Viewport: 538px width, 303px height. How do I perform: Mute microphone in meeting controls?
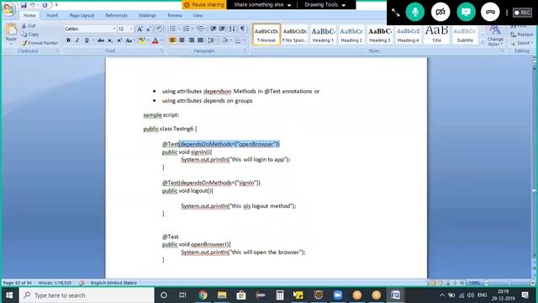pyautogui.click(x=414, y=12)
